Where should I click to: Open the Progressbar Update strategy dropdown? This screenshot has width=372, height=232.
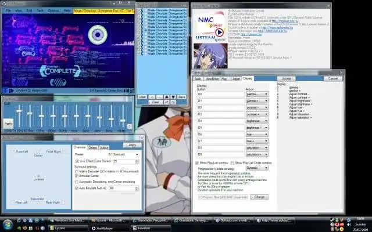257,168
